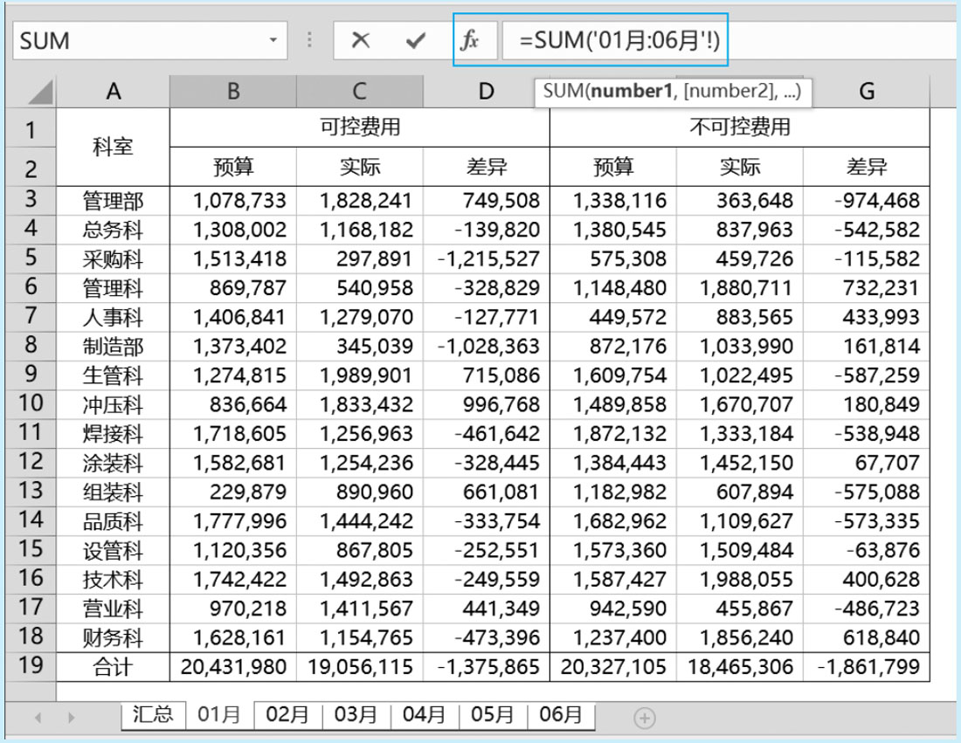961x743 pixels.
Task: Click the Name Box showing SUM
Action: (x=140, y=41)
